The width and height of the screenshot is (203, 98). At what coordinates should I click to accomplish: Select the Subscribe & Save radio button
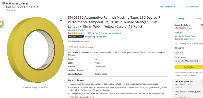pos(202,25)
